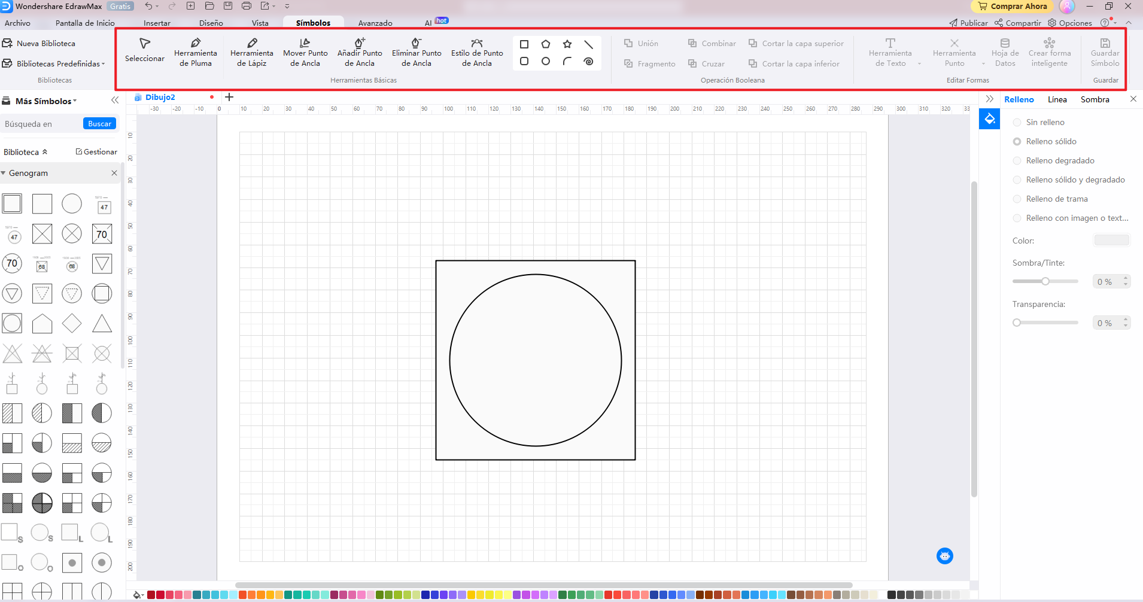Image resolution: width=1143 pixels, height=602 pixels.
Task: Select the Pen tool (Herramienta de Pluma)
Action: (195, 52)
